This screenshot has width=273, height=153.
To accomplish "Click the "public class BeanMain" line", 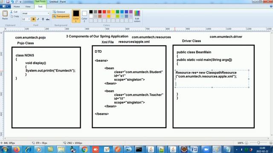I will (x=194, y=52).
